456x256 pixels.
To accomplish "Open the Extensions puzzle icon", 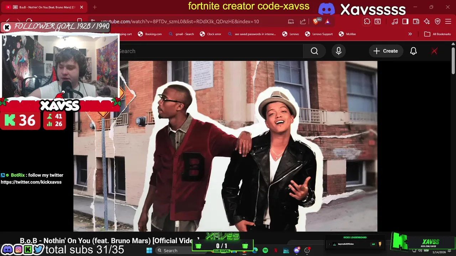I will click(367, 21).
